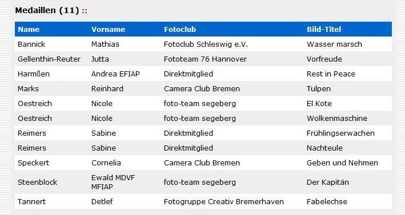The width and height of the screenshot is (405, 215).
Task: Click the Vorname column header
Action: click(x=108, y=30)
